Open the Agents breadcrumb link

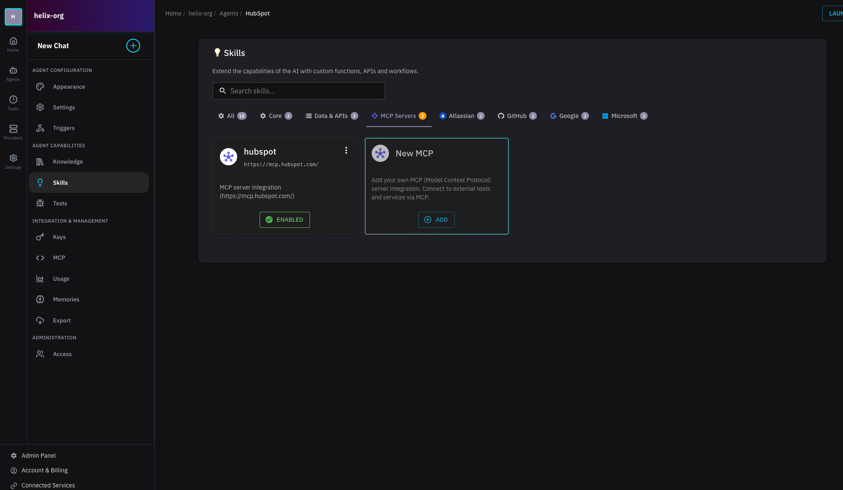coord(229,13)
